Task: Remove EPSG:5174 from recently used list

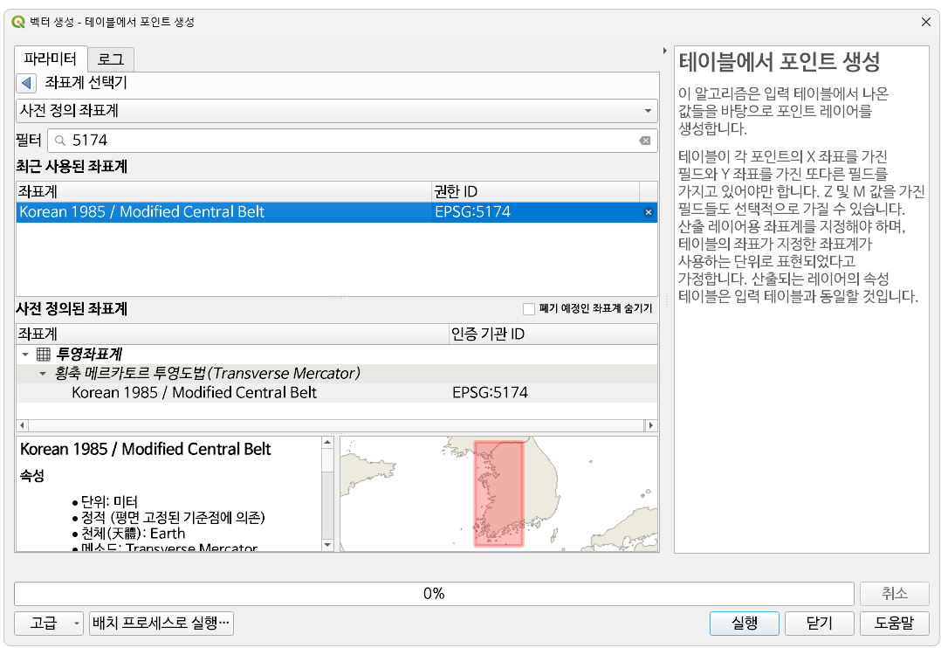Action: pyautogui.click(x=648, y=212)
